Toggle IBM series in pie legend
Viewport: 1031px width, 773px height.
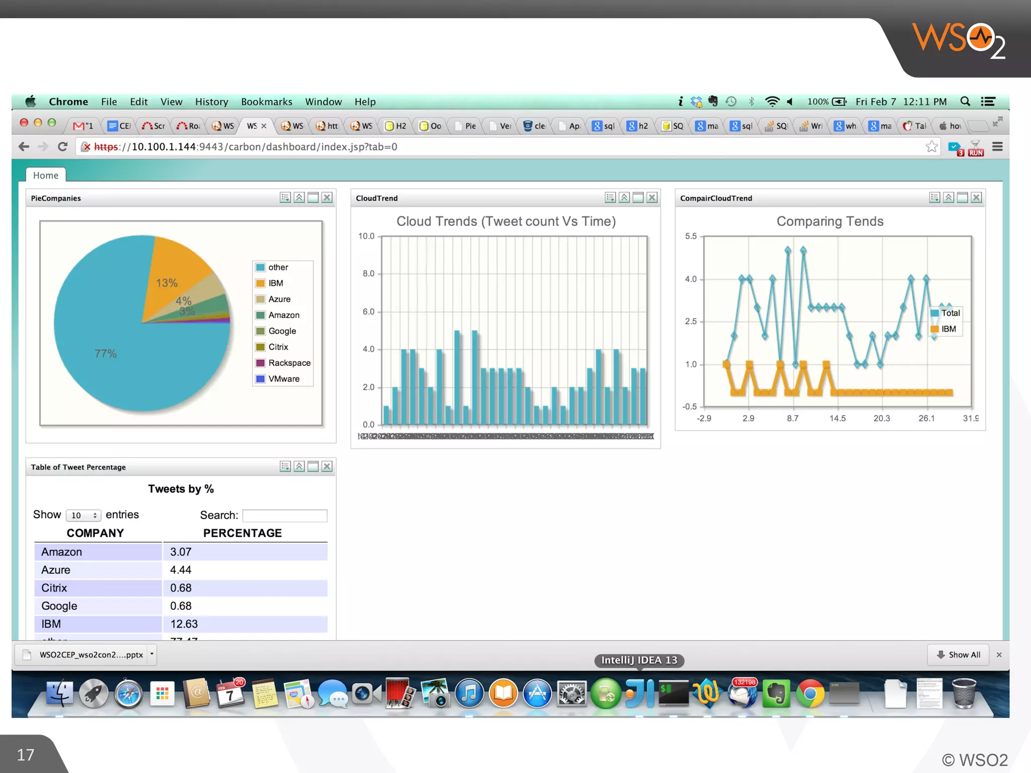tap(275, 283)
